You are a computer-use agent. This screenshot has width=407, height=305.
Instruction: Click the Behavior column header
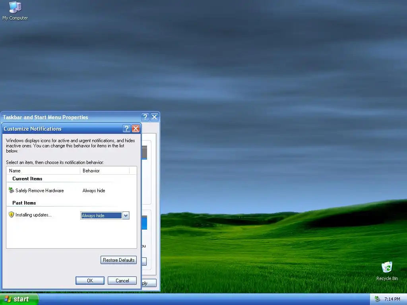(105, 170)
